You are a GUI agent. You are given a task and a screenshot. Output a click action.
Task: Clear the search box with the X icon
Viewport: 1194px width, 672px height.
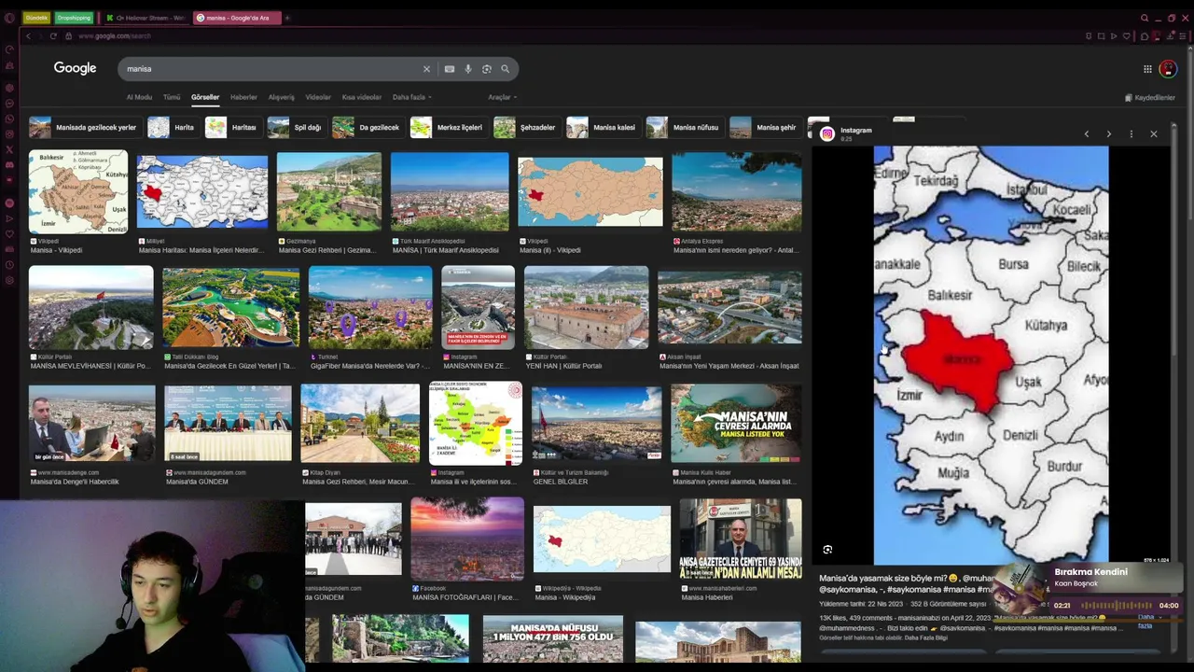point(426,69)
